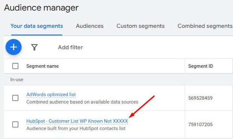The width and height of the screenshot is (233, 139).
Task: Check the AdWords optimized list row checkbox
Action: click(15, 98)
